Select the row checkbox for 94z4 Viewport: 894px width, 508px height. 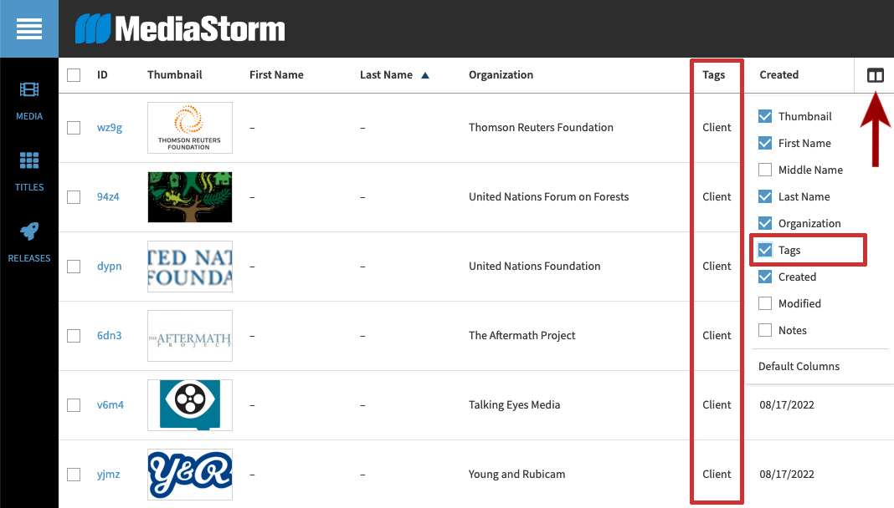tap(74, 197)
